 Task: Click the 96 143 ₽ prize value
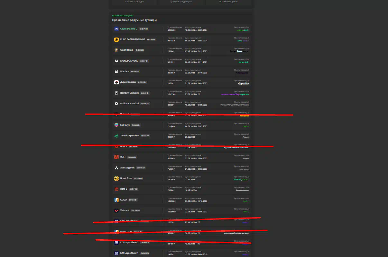coord(171,41)
